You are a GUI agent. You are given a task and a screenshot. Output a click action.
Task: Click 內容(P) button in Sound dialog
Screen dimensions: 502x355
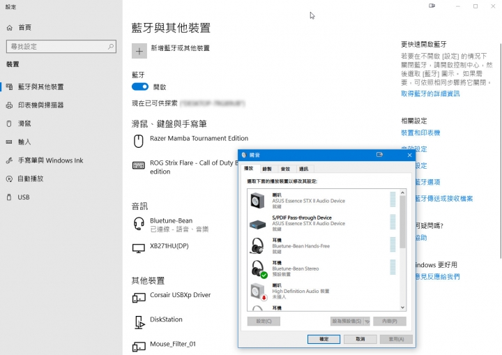[390, 322]
